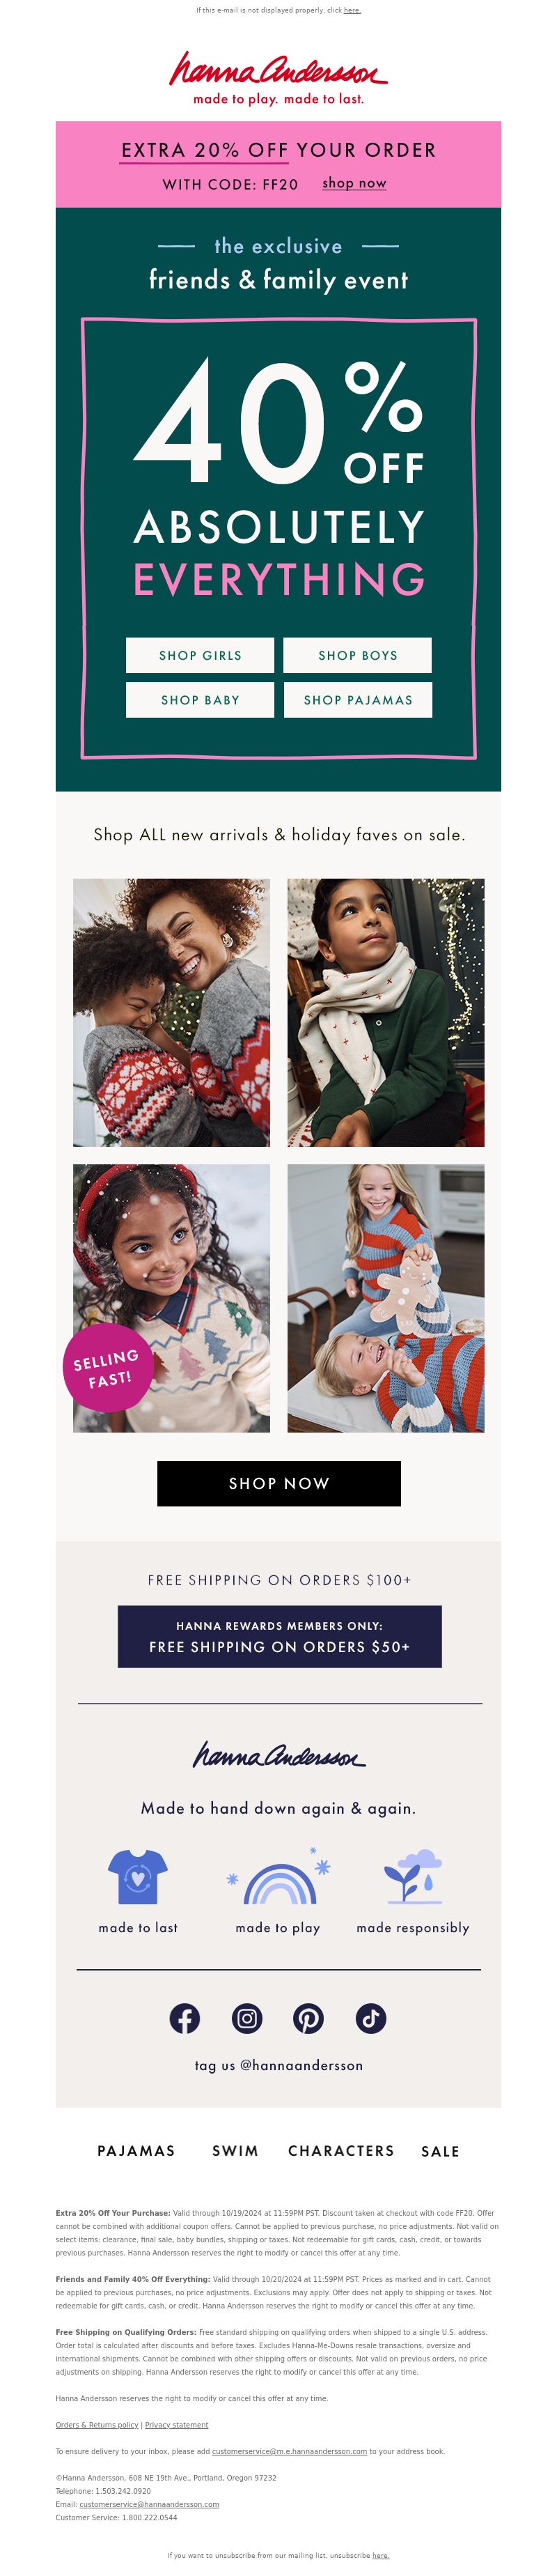Open the TikTok social icon

pyautogui.click(x=370, y=2018)
